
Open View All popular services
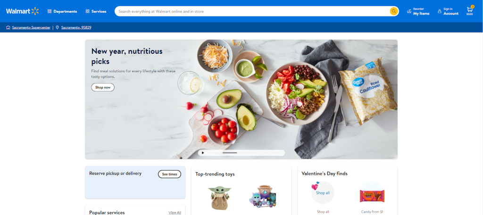coord(175,213)
